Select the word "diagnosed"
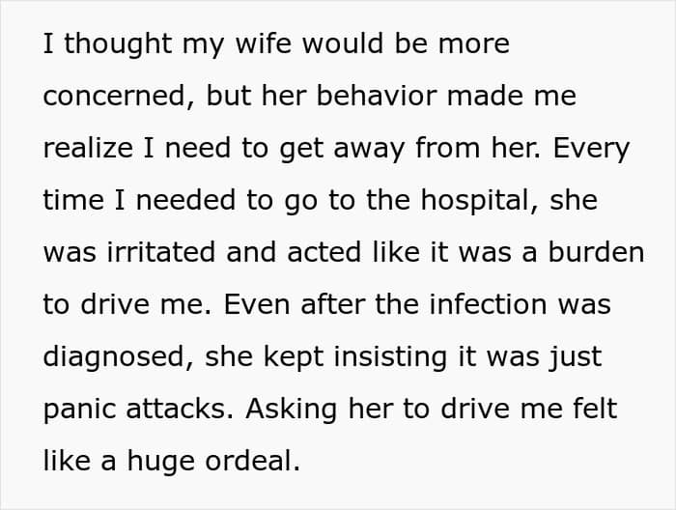The image size is (676, 510). click(114, 357)
